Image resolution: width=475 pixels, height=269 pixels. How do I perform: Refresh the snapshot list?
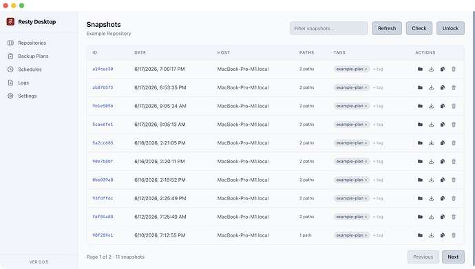coord(387,28)
